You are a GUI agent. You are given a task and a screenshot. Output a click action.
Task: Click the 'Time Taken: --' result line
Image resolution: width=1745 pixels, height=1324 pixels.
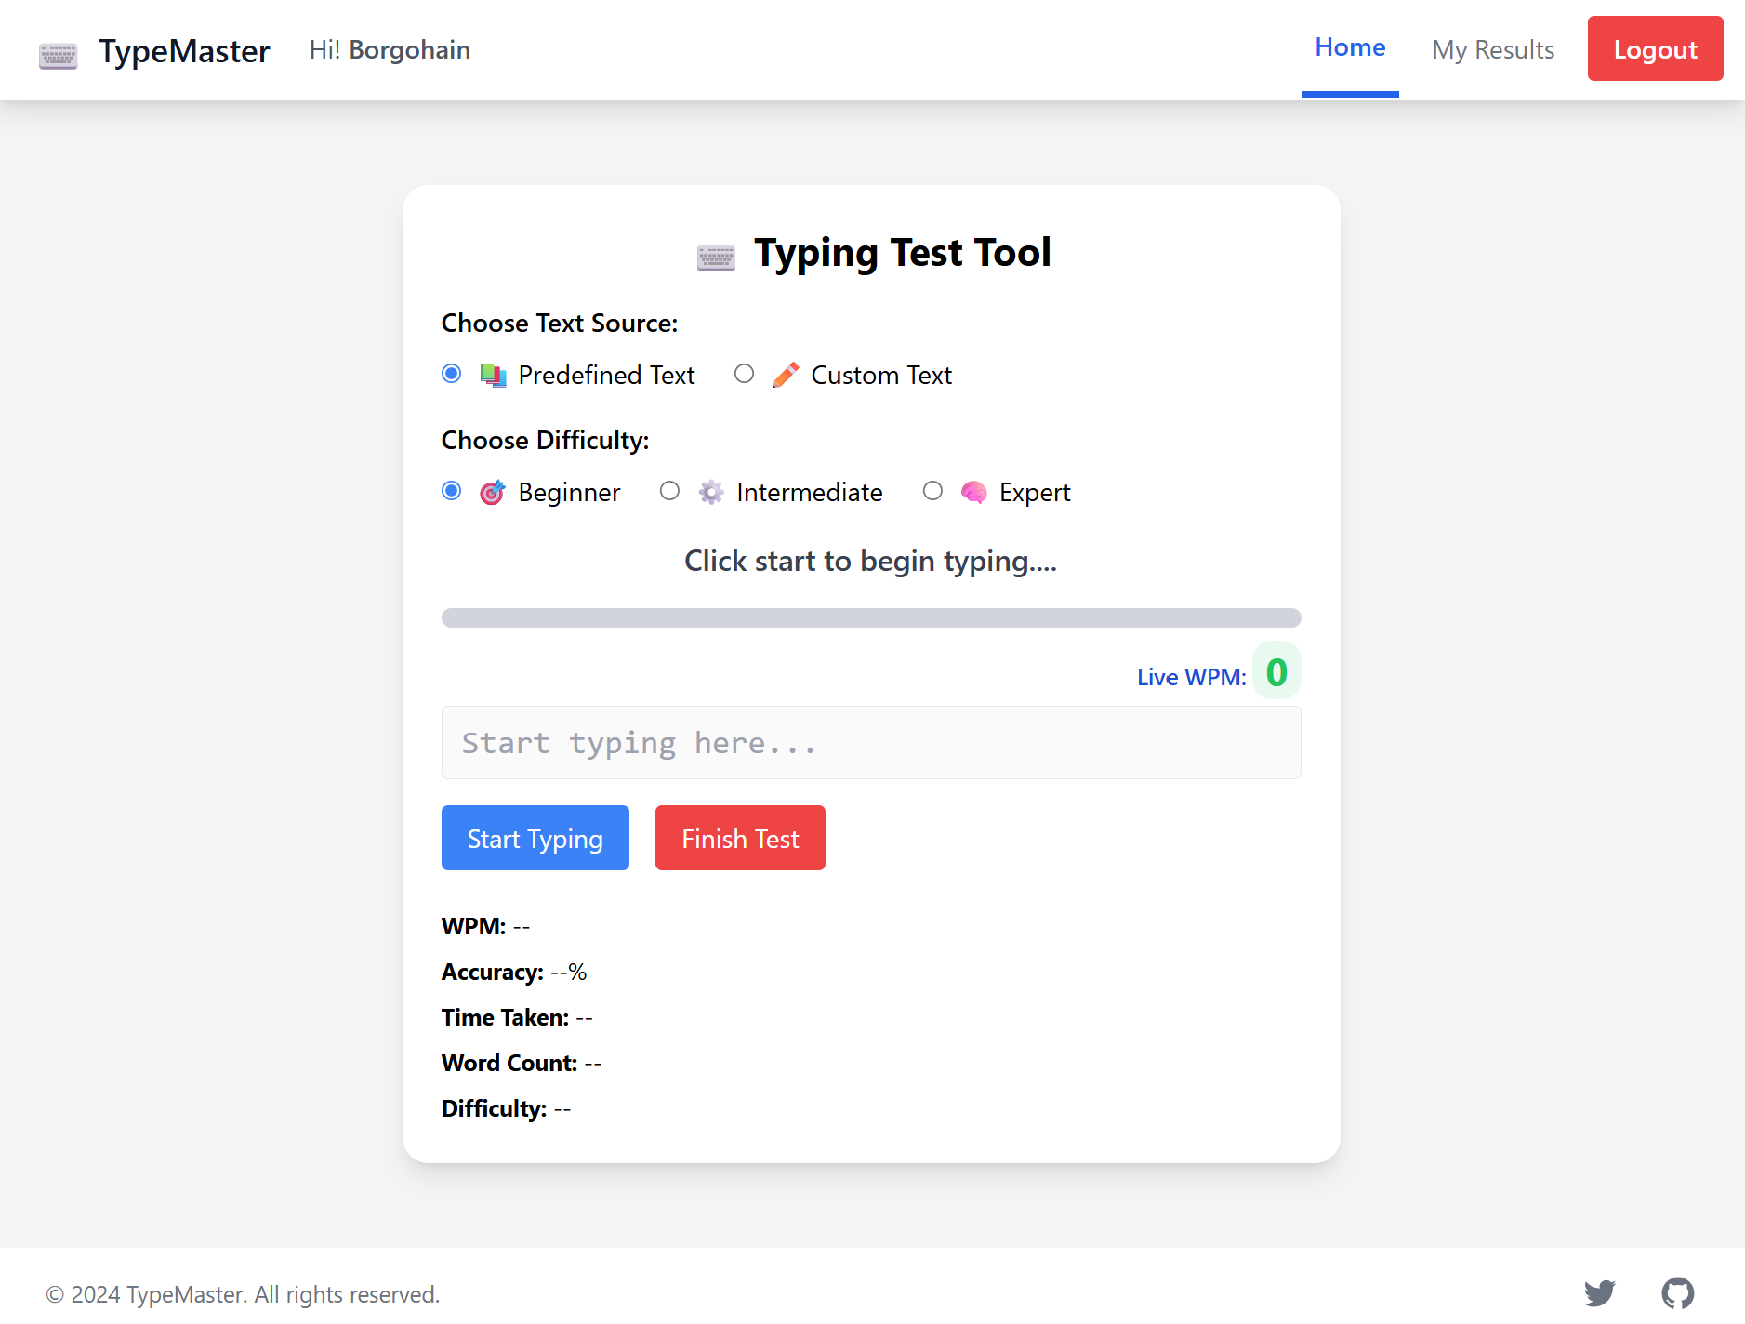pyautogui.click(x=517, y=1018)
